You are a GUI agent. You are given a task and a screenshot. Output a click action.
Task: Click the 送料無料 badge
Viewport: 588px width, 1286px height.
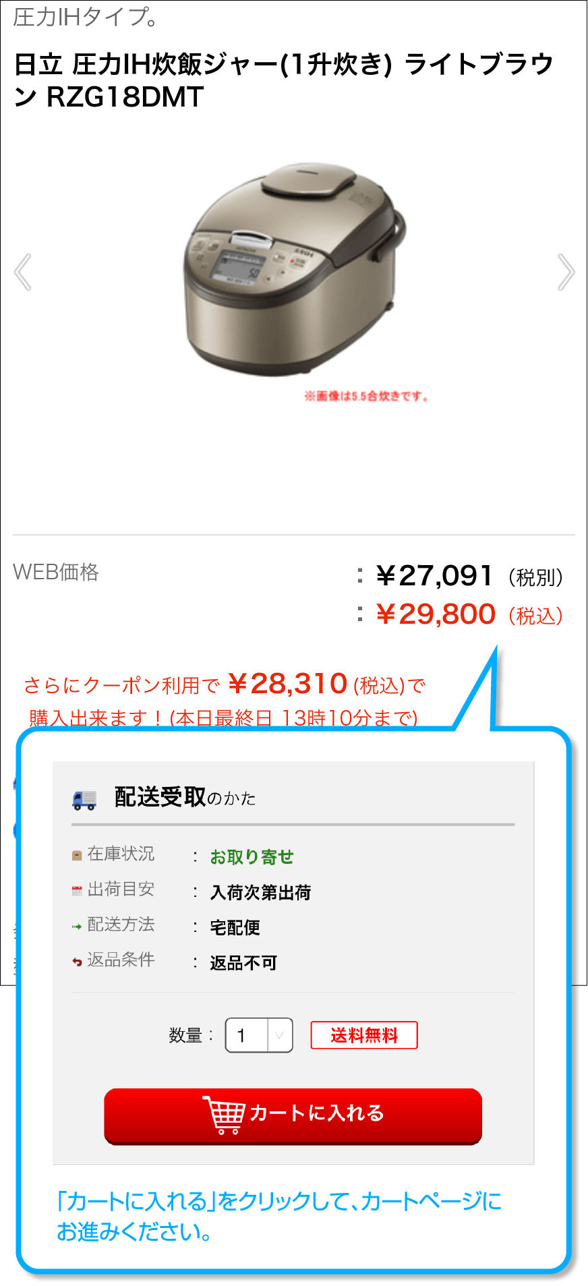click(x=364, y=1035)
